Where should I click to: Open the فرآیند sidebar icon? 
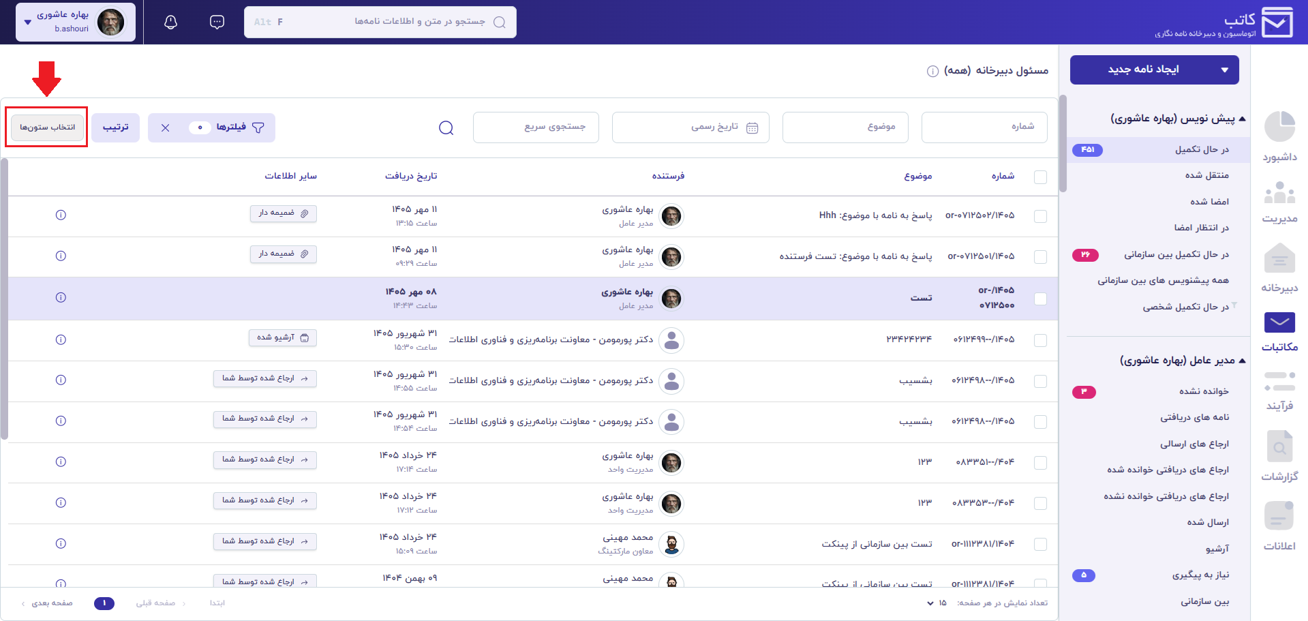1279,382
